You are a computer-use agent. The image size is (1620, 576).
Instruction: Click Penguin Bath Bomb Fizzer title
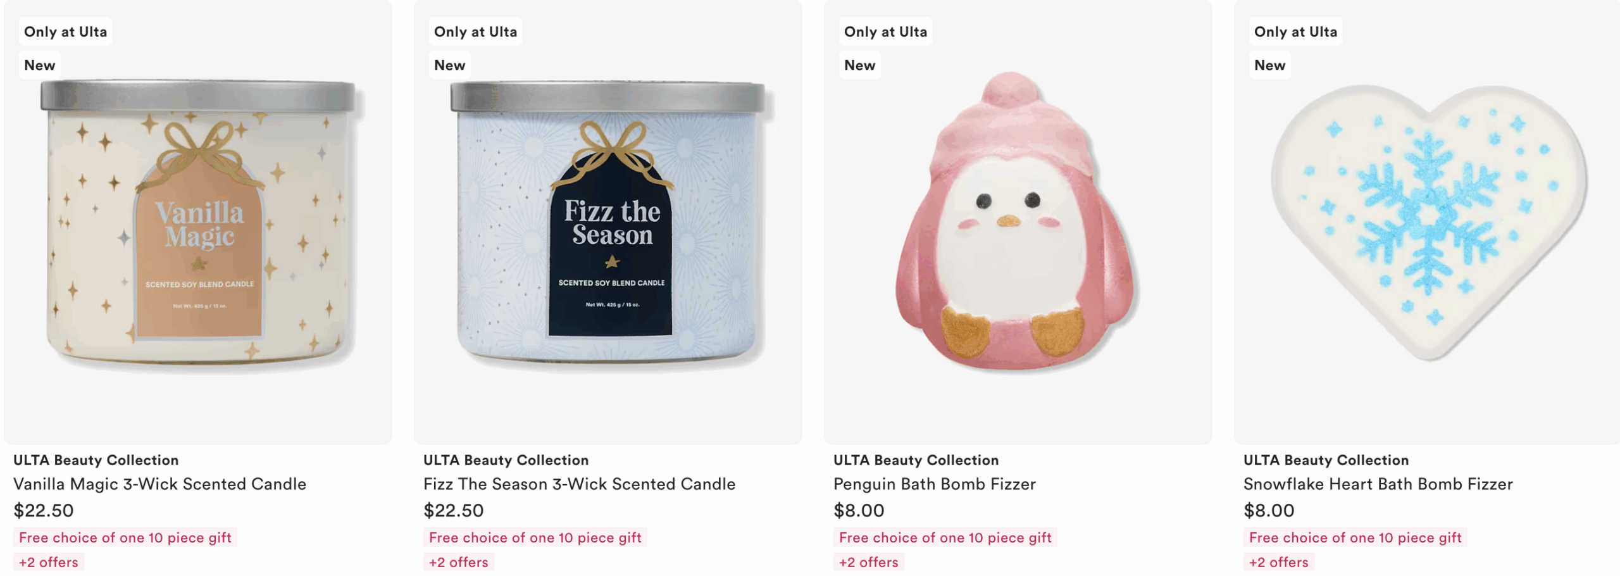click(935, 484)
